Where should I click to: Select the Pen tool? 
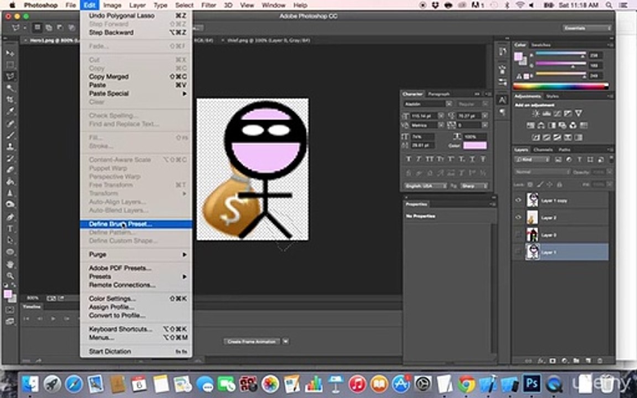pyautogui.click(x=10, y=217)
